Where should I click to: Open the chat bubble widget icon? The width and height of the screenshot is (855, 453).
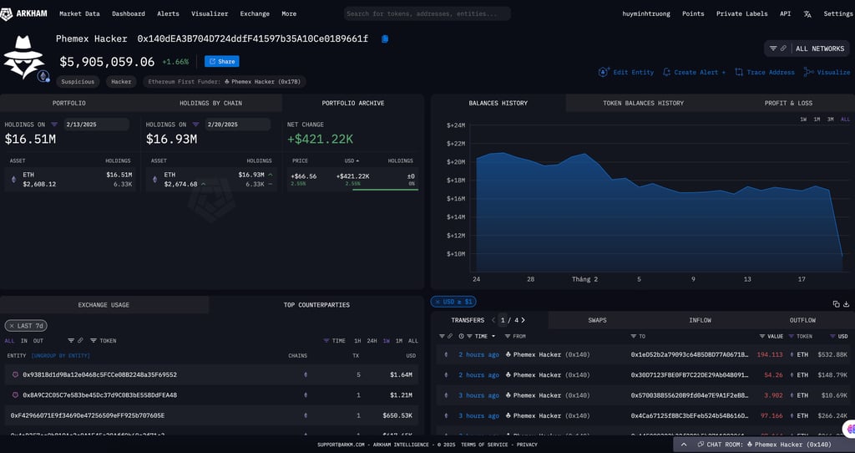[x=849, y=429]
